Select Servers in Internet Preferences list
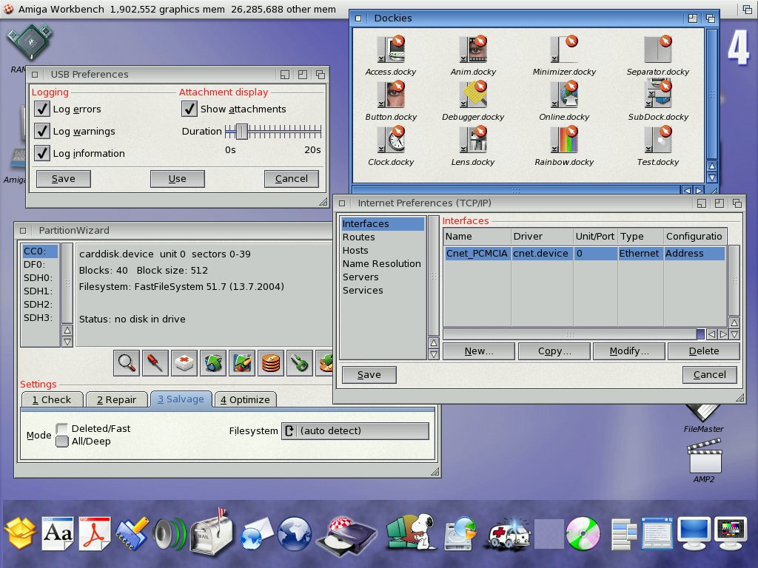 pyautogui.click(x=360, y=277)
